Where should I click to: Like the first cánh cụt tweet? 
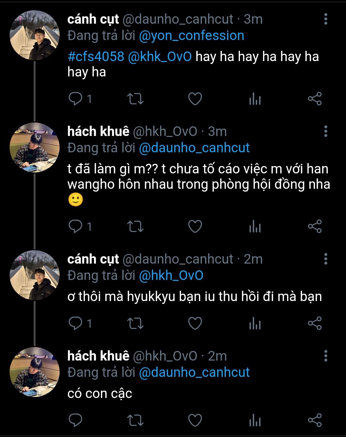[195, 99]
